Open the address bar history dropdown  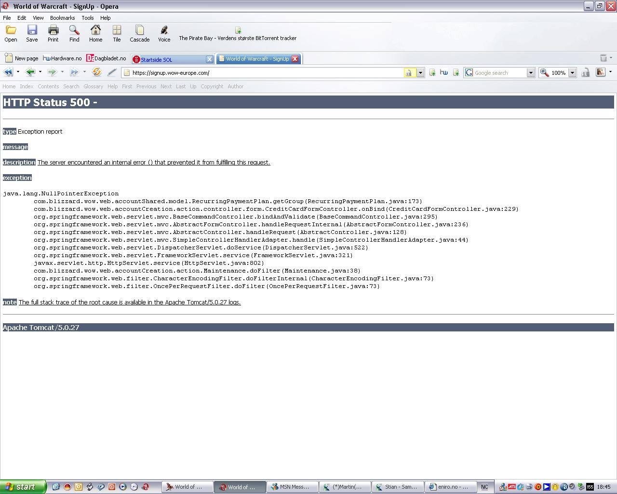coord(420,73)
